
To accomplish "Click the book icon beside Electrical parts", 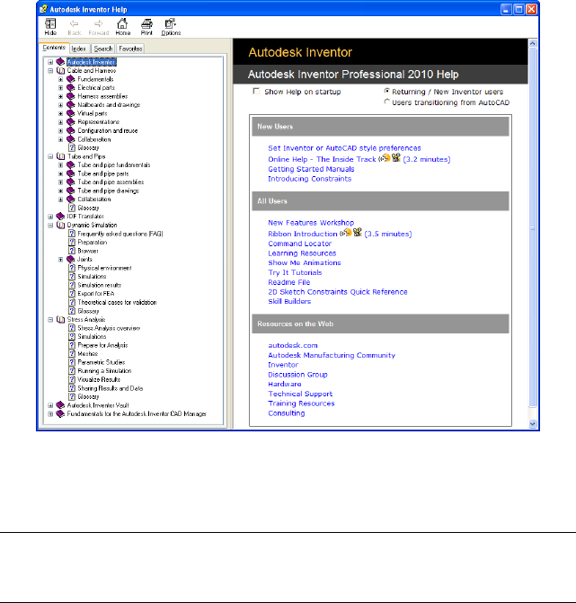I will point(71,88).
